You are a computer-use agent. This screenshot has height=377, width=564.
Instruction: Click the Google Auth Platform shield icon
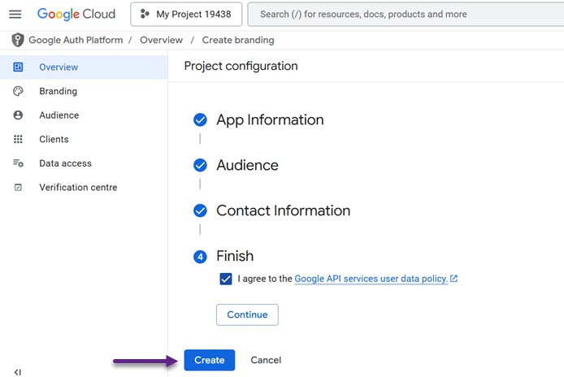tap(17, 40)
